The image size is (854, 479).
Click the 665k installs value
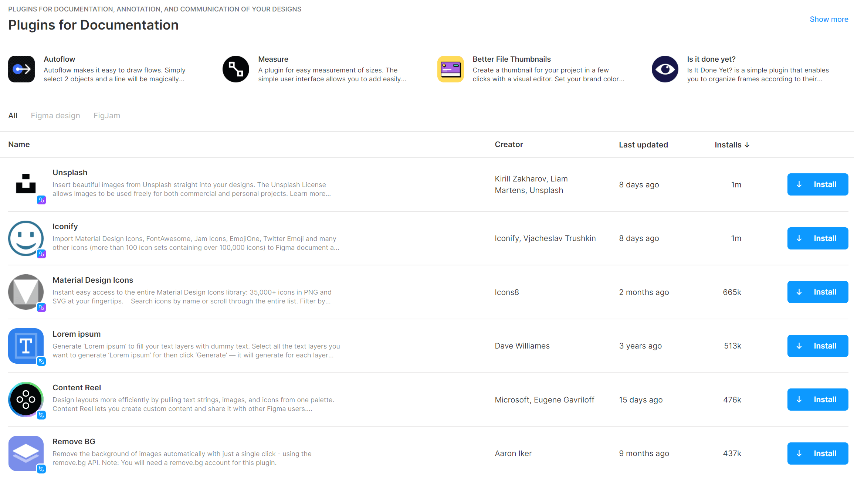click(x=732, y=292)
